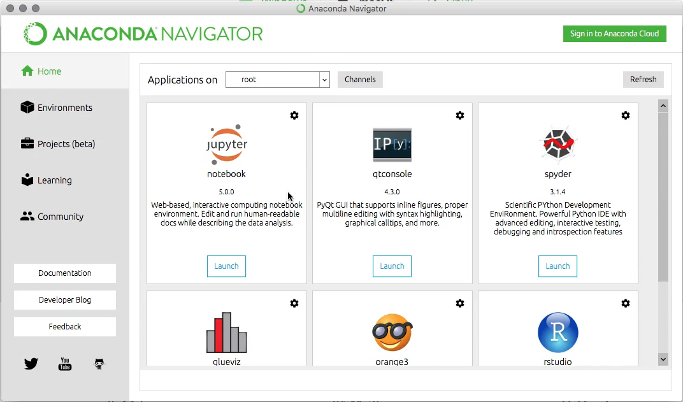This screenshot has height=402, width=683.
Task: Click the glueviz bar chart icon
Action: click(x=226, y=332)
